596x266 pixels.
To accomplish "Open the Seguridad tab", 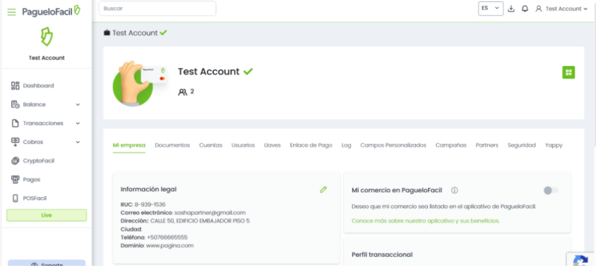I will pos(521,145).
